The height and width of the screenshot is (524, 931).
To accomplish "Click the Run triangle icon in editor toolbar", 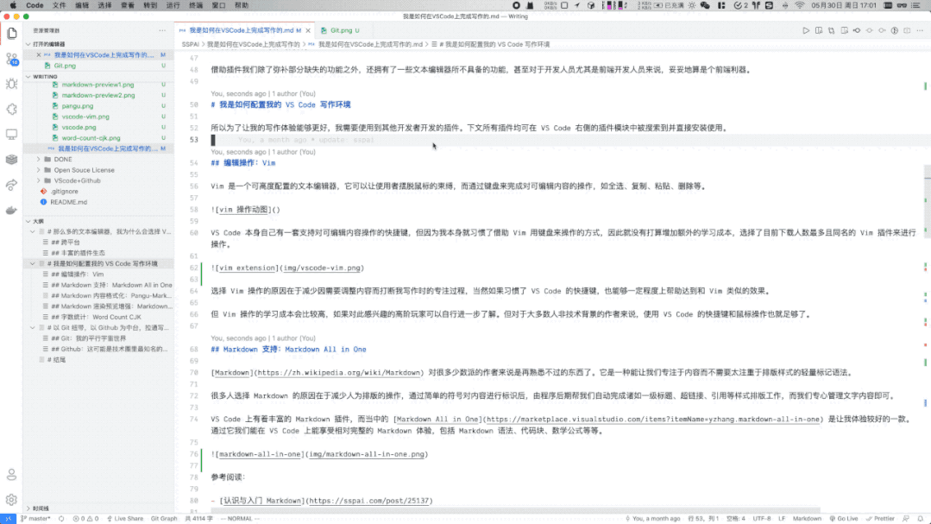I will [806, 30].
